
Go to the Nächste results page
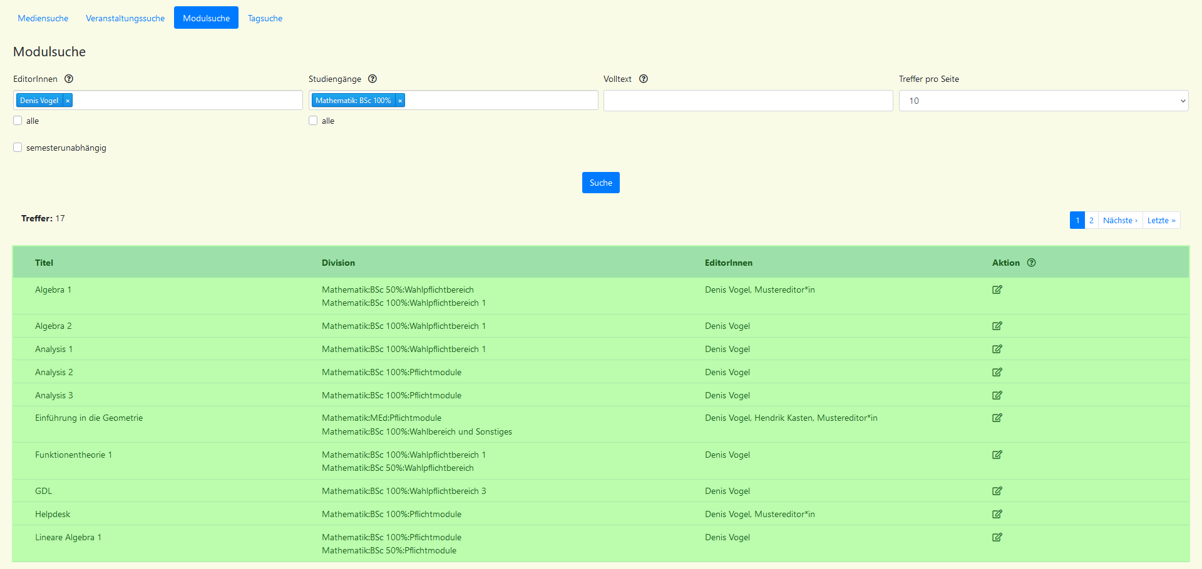pyautogui.click(x=1119, y=220)
